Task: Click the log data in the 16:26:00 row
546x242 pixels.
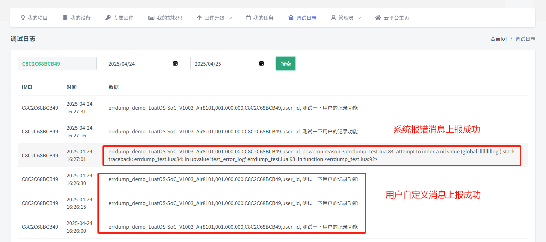Action: click(233, 227)
